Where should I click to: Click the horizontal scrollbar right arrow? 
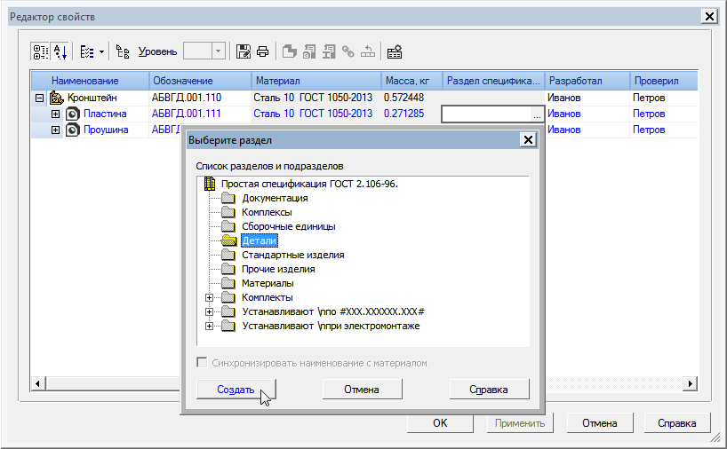point(690,382)
